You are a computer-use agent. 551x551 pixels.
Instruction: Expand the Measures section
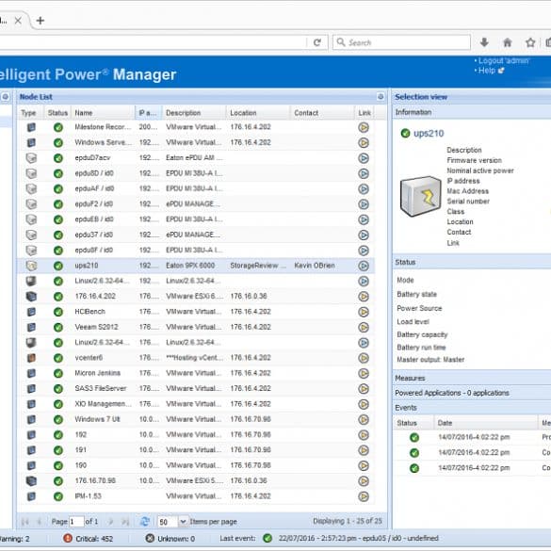point(472,378)
